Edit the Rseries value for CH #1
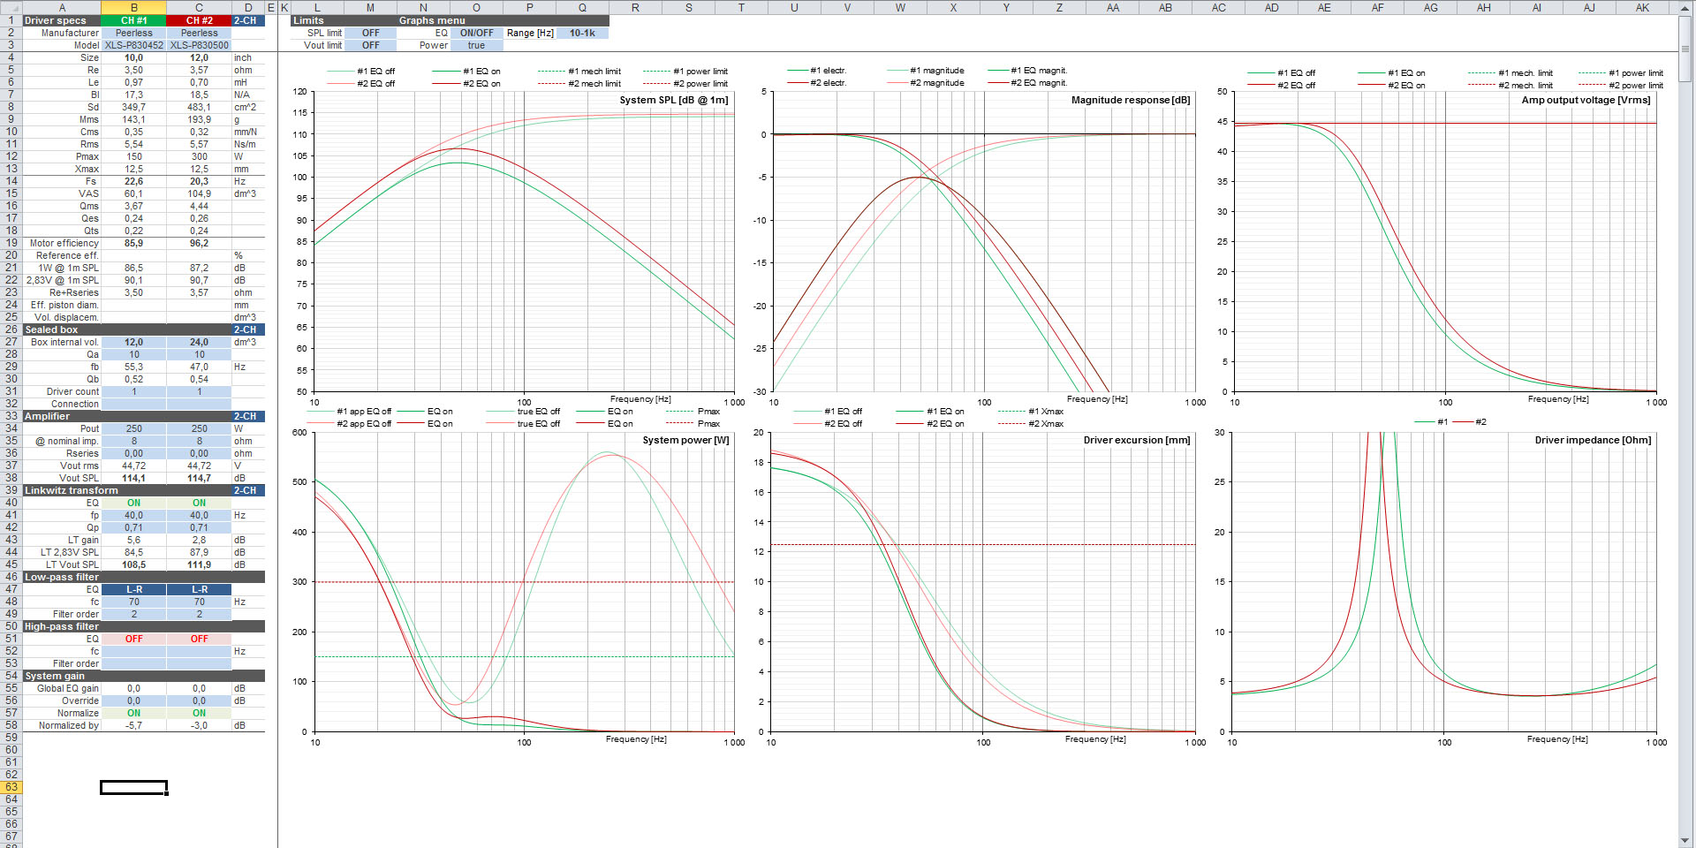This screenshot has height=848, width=1696. point(133,453)
